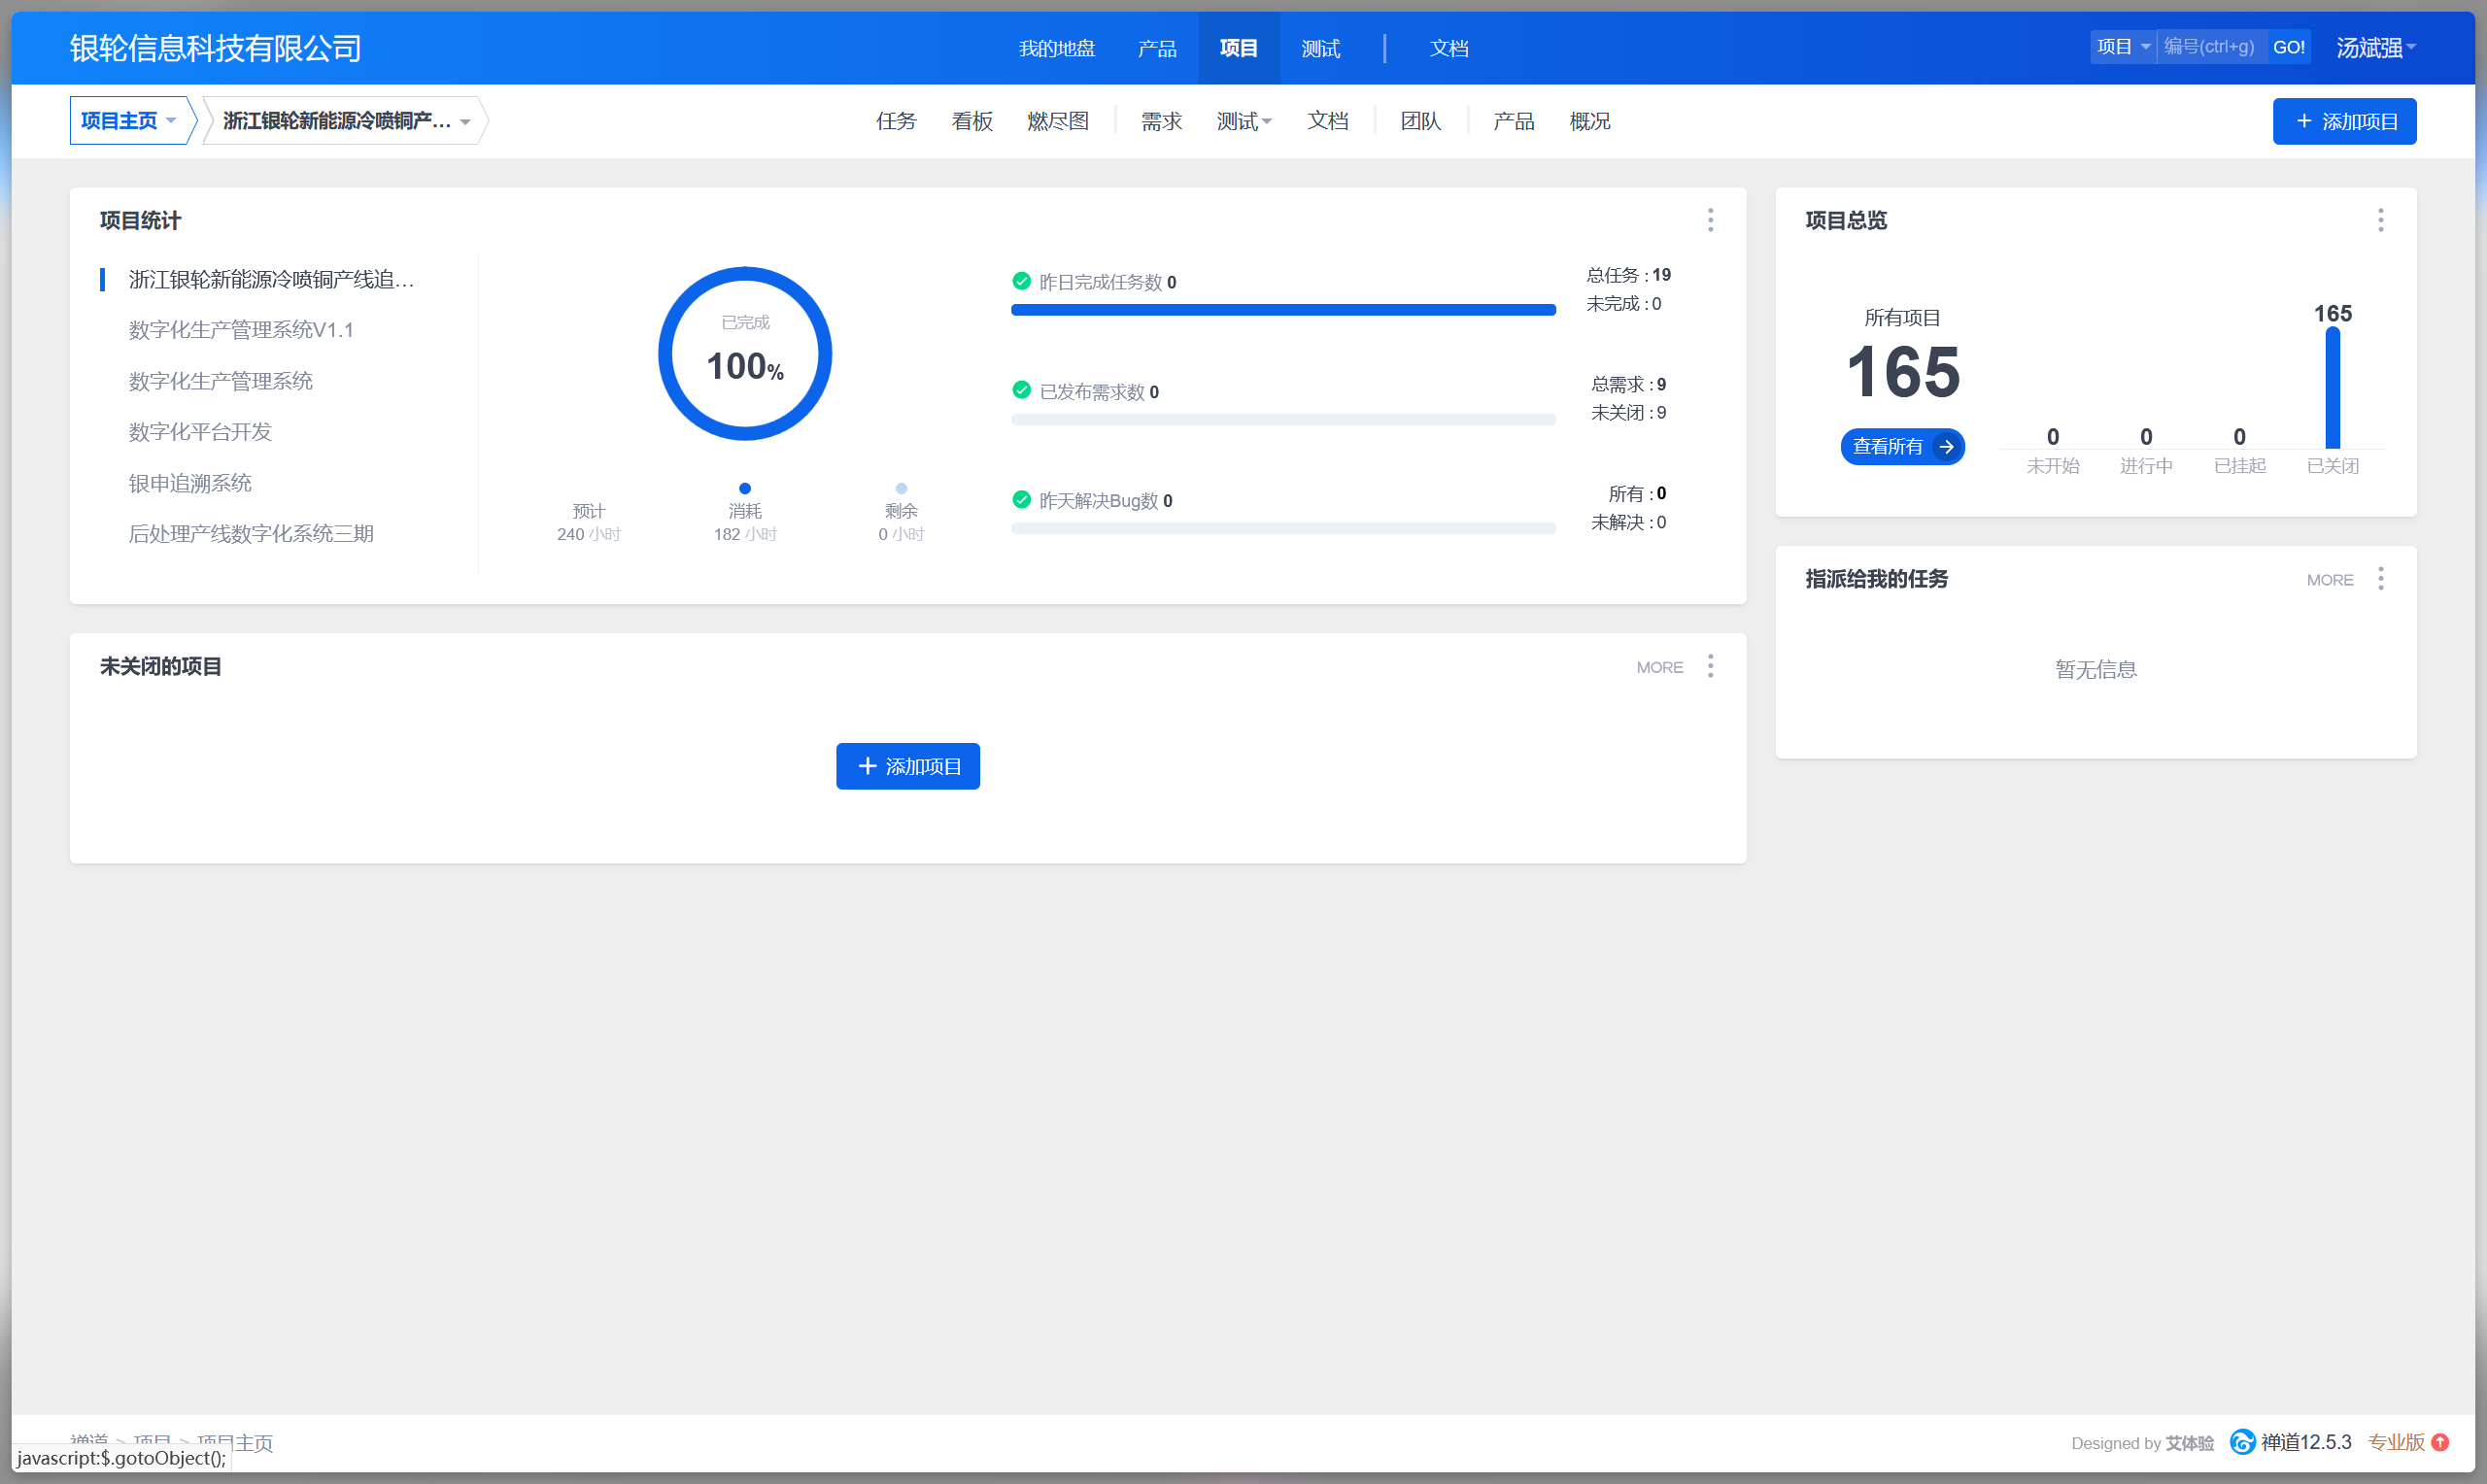Click the 昨日完成任务数 blue progress bar
2487x1484 pixels.
pos(1282,310)
